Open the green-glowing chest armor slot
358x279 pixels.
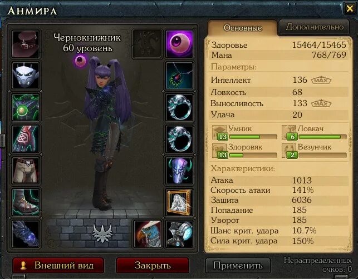pyautogui.click(x=26, y=107)
